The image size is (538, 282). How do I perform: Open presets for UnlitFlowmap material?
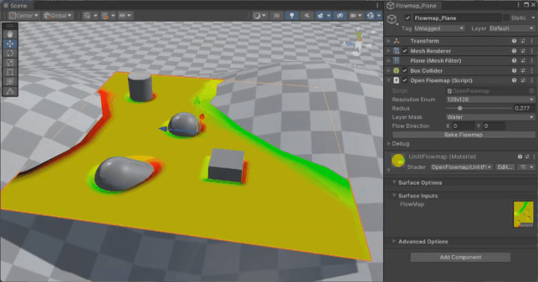tap(528, 156)
